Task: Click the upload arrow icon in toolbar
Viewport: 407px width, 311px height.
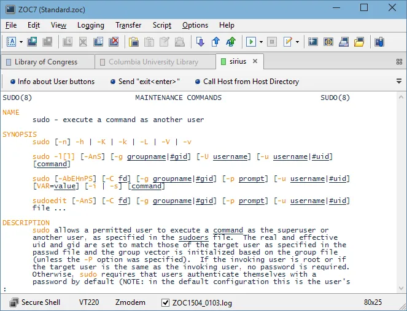Action: pos(215,42)
